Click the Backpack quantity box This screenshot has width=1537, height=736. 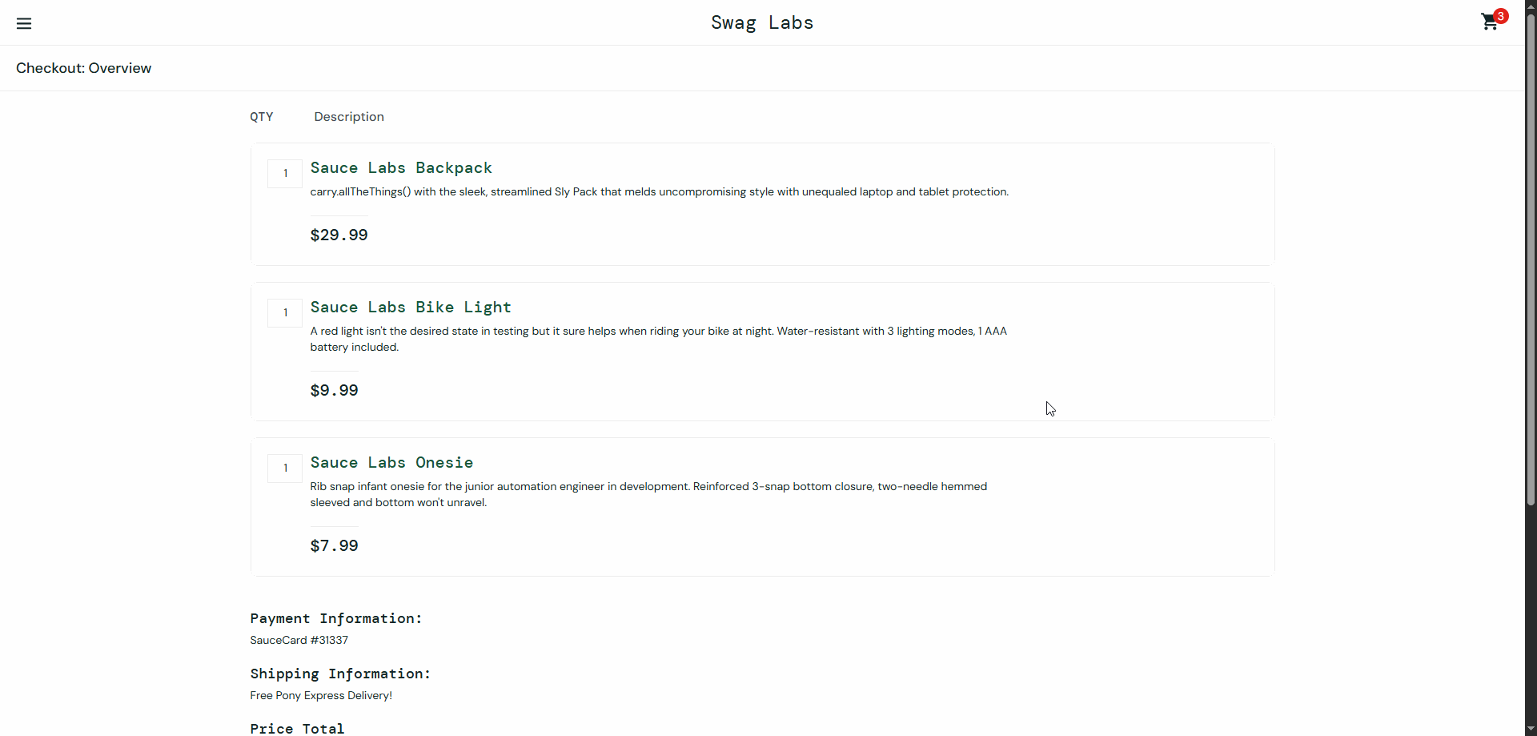pyautogui.click(x=285, y=174)
